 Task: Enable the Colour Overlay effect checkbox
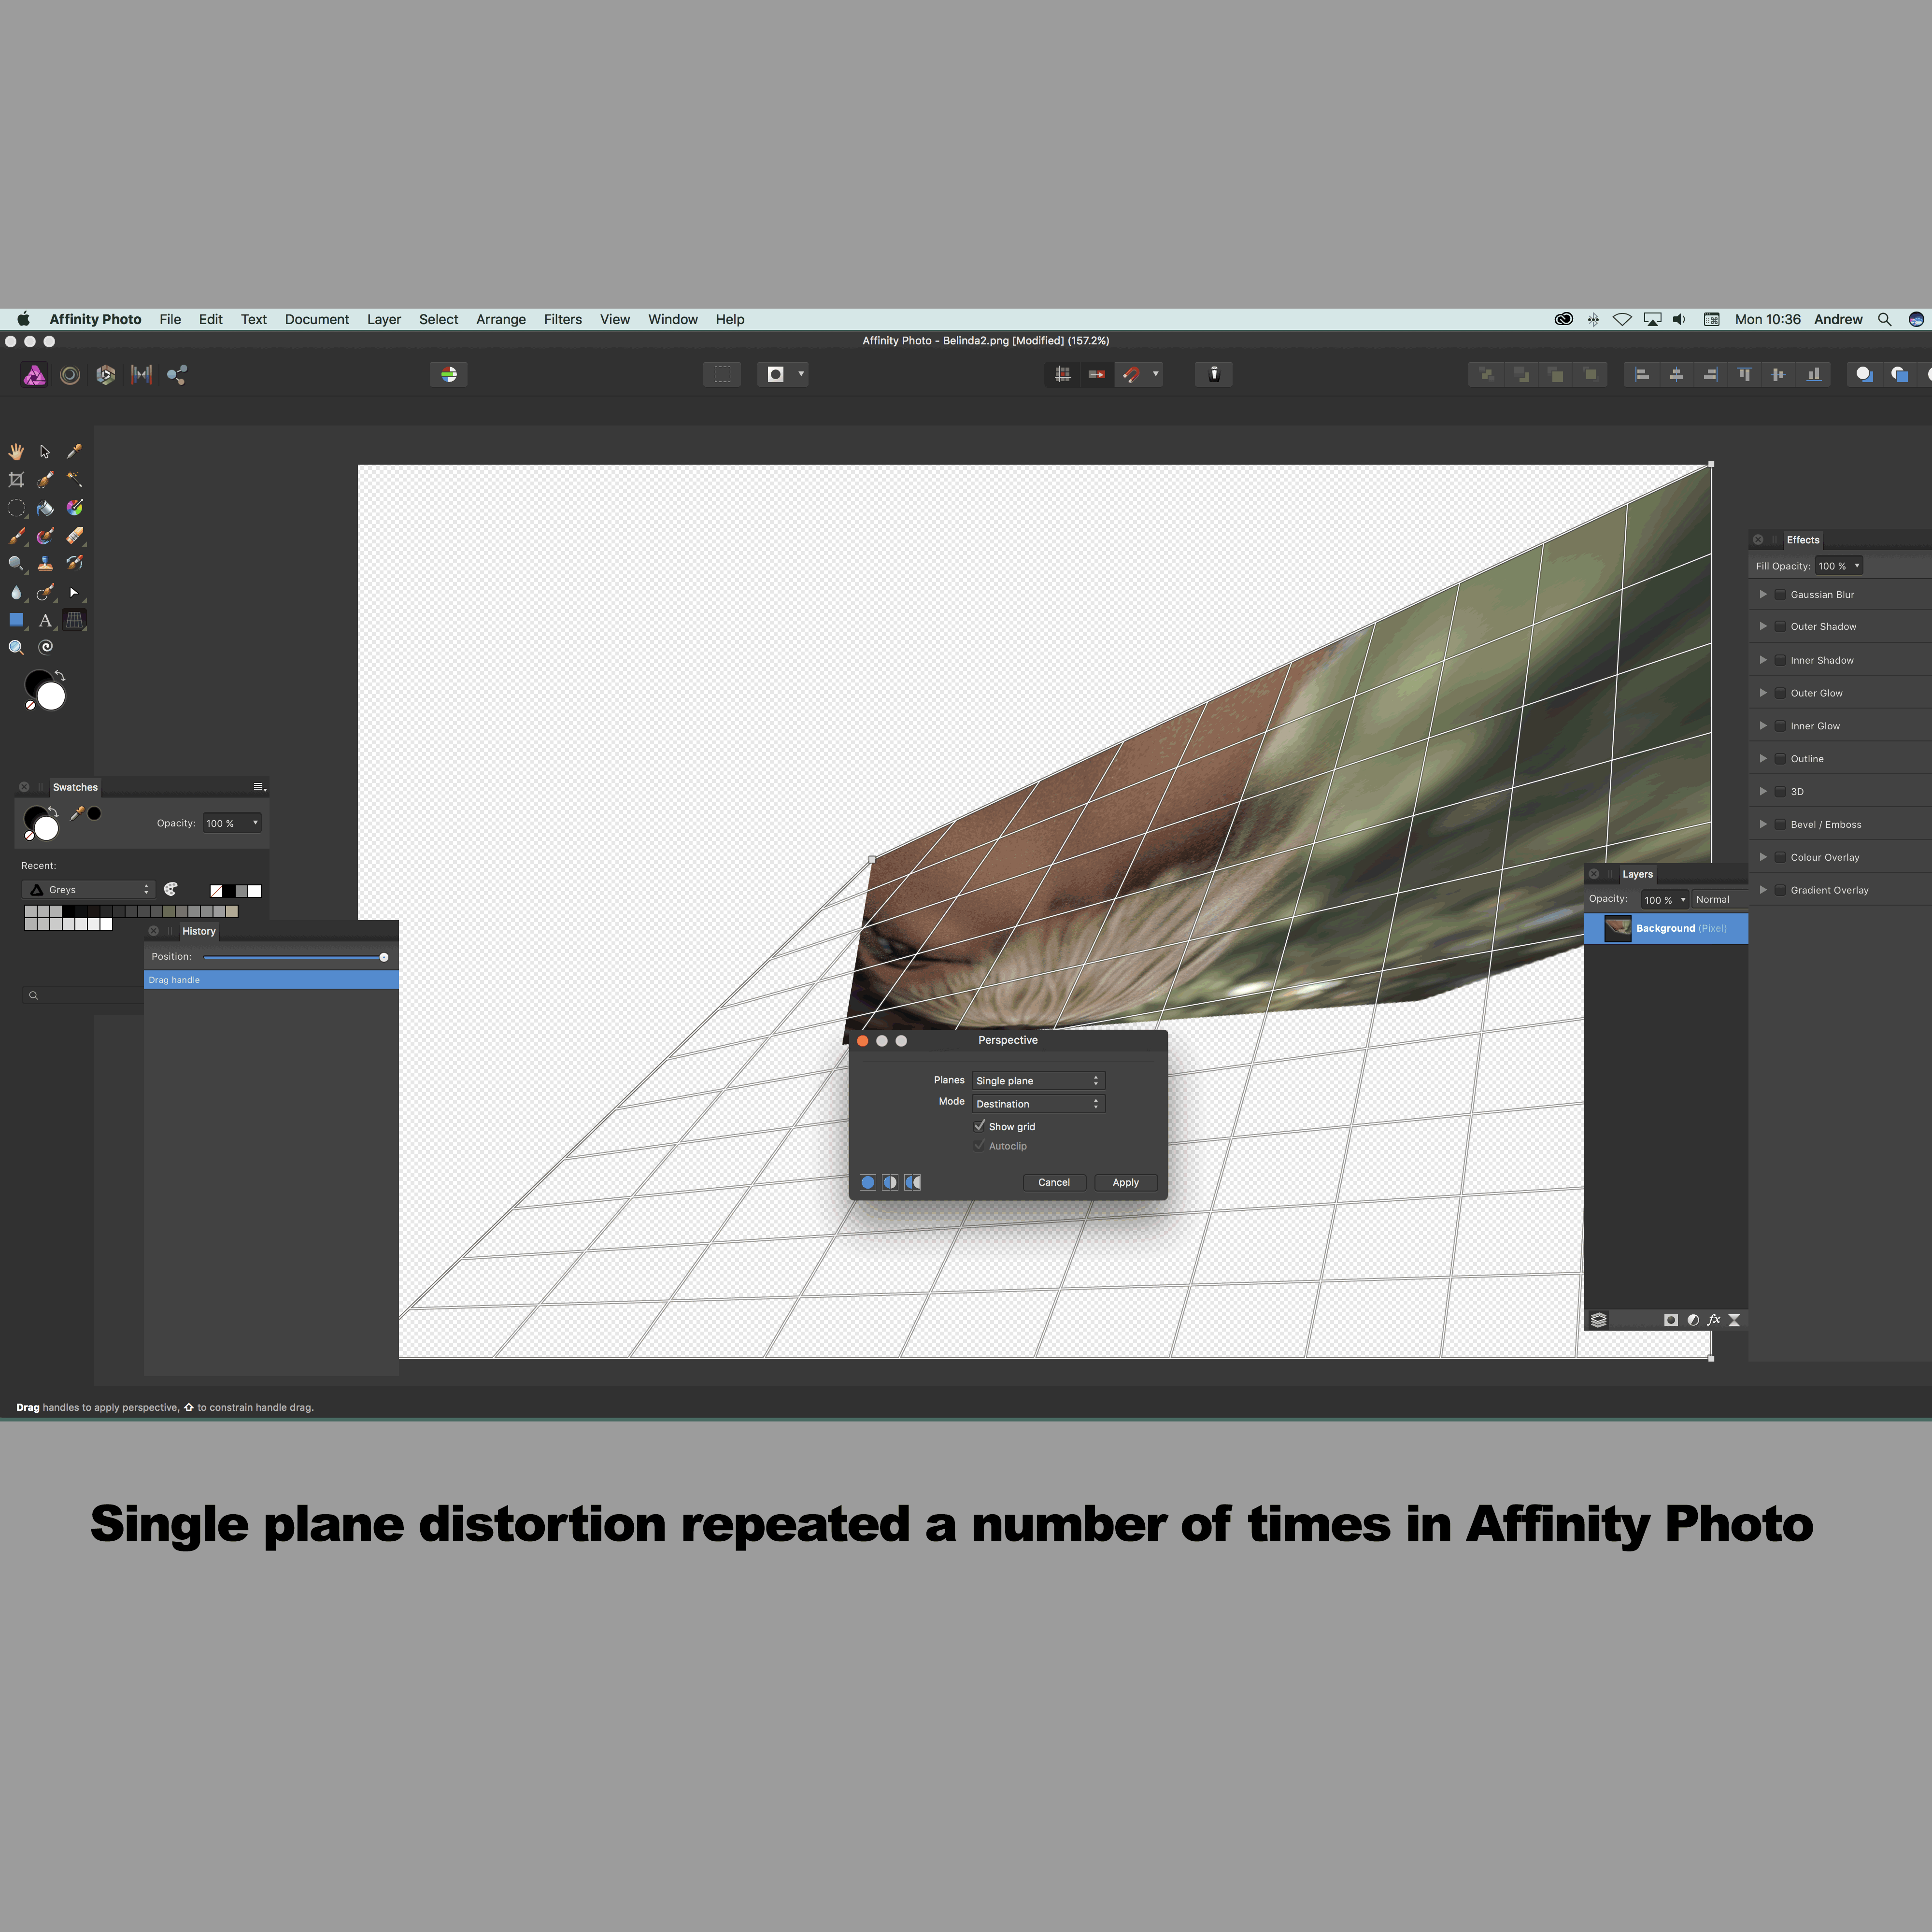click(1780, 858)
